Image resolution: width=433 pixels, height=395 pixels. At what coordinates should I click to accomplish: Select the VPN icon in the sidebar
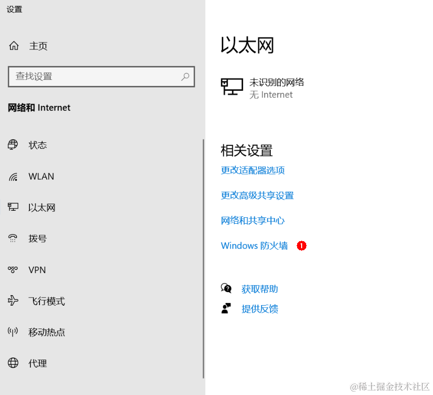point(12,270)
